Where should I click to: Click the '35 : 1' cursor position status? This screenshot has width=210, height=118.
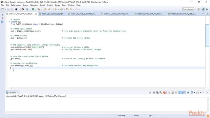pos(151,116)
